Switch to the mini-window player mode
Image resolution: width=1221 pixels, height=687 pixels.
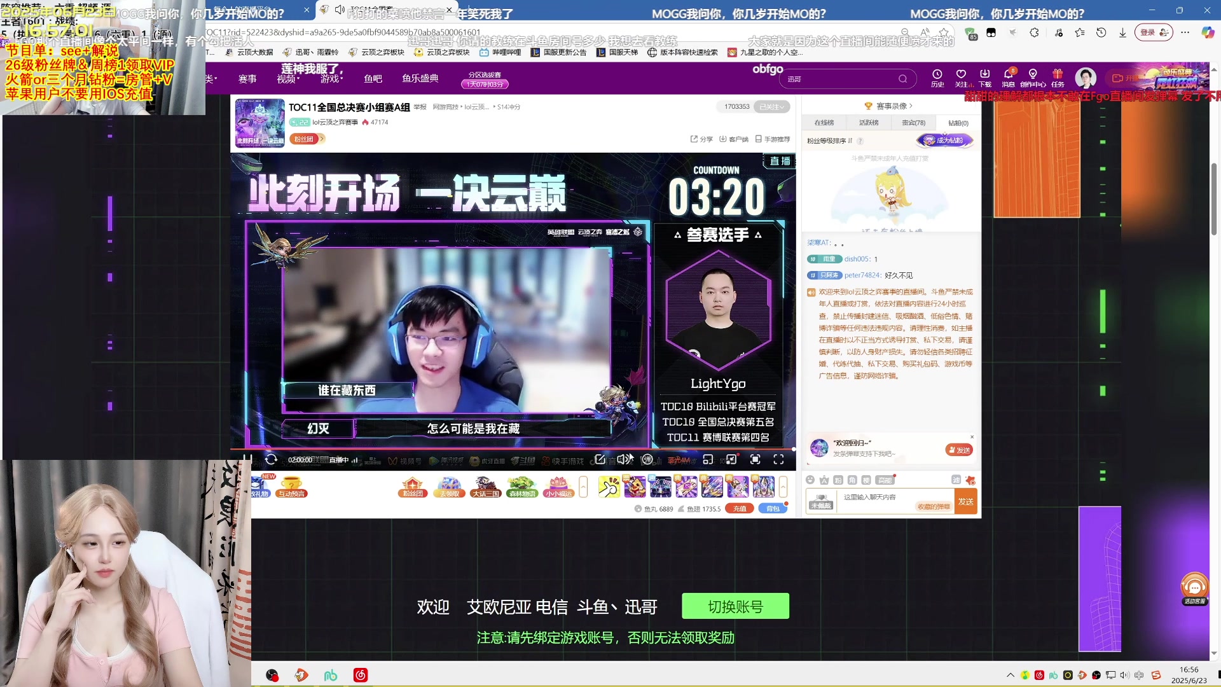[708, 459]
